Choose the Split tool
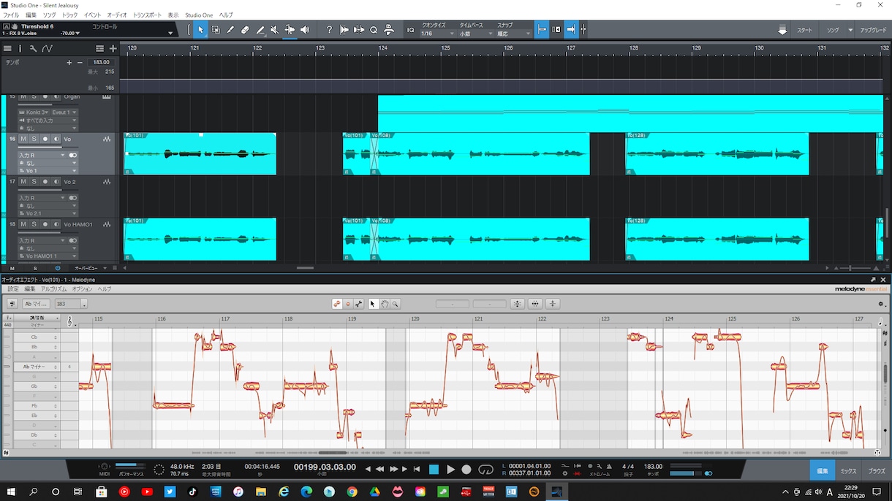Screen dimensions: 892x501 tap(230, 30)
